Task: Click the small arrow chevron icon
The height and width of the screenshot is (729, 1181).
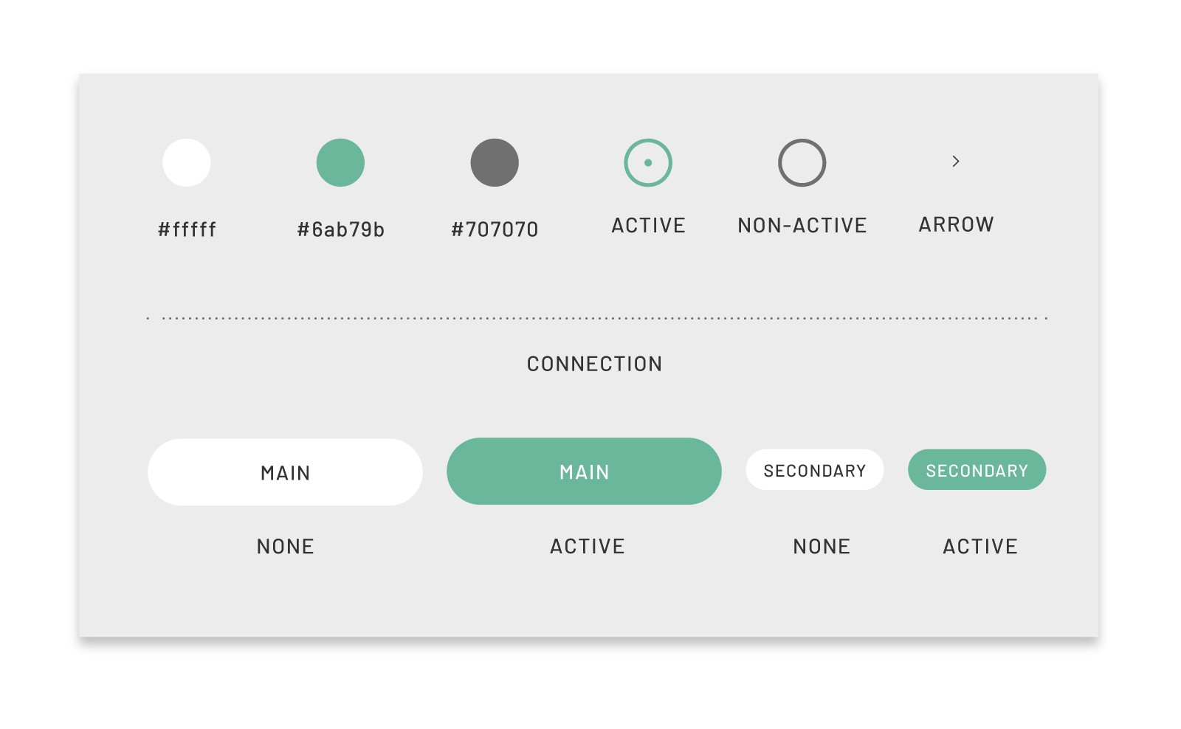Action: tap(956, 161)
